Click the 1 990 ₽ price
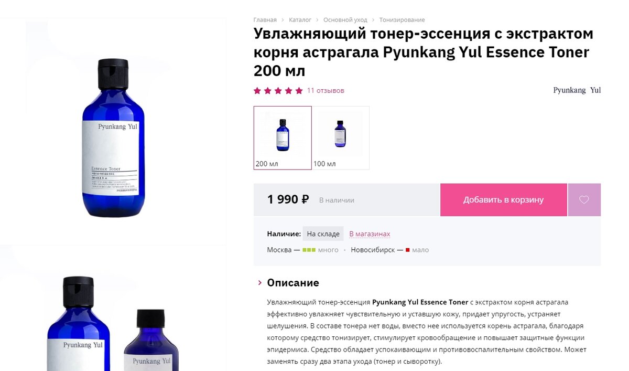This screenshot has height=371, width=629. [x=288, y=199]
